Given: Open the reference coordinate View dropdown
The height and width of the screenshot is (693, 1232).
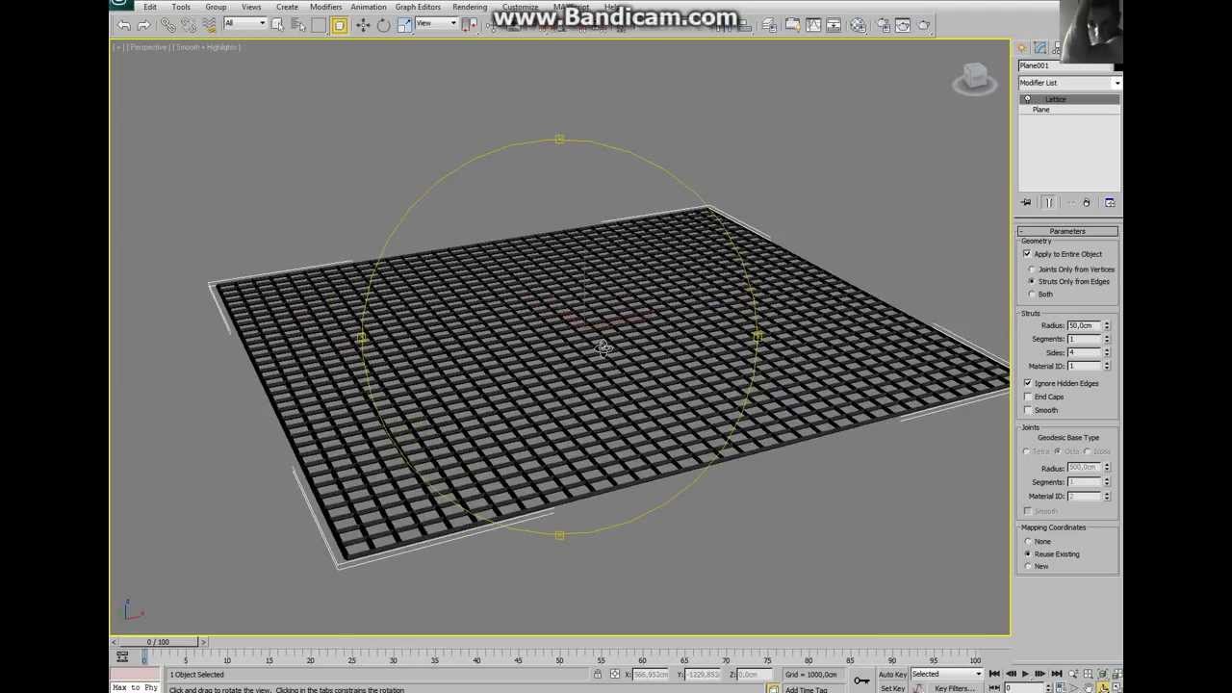Looking at the screenshot, I should (x=436, y=23).
